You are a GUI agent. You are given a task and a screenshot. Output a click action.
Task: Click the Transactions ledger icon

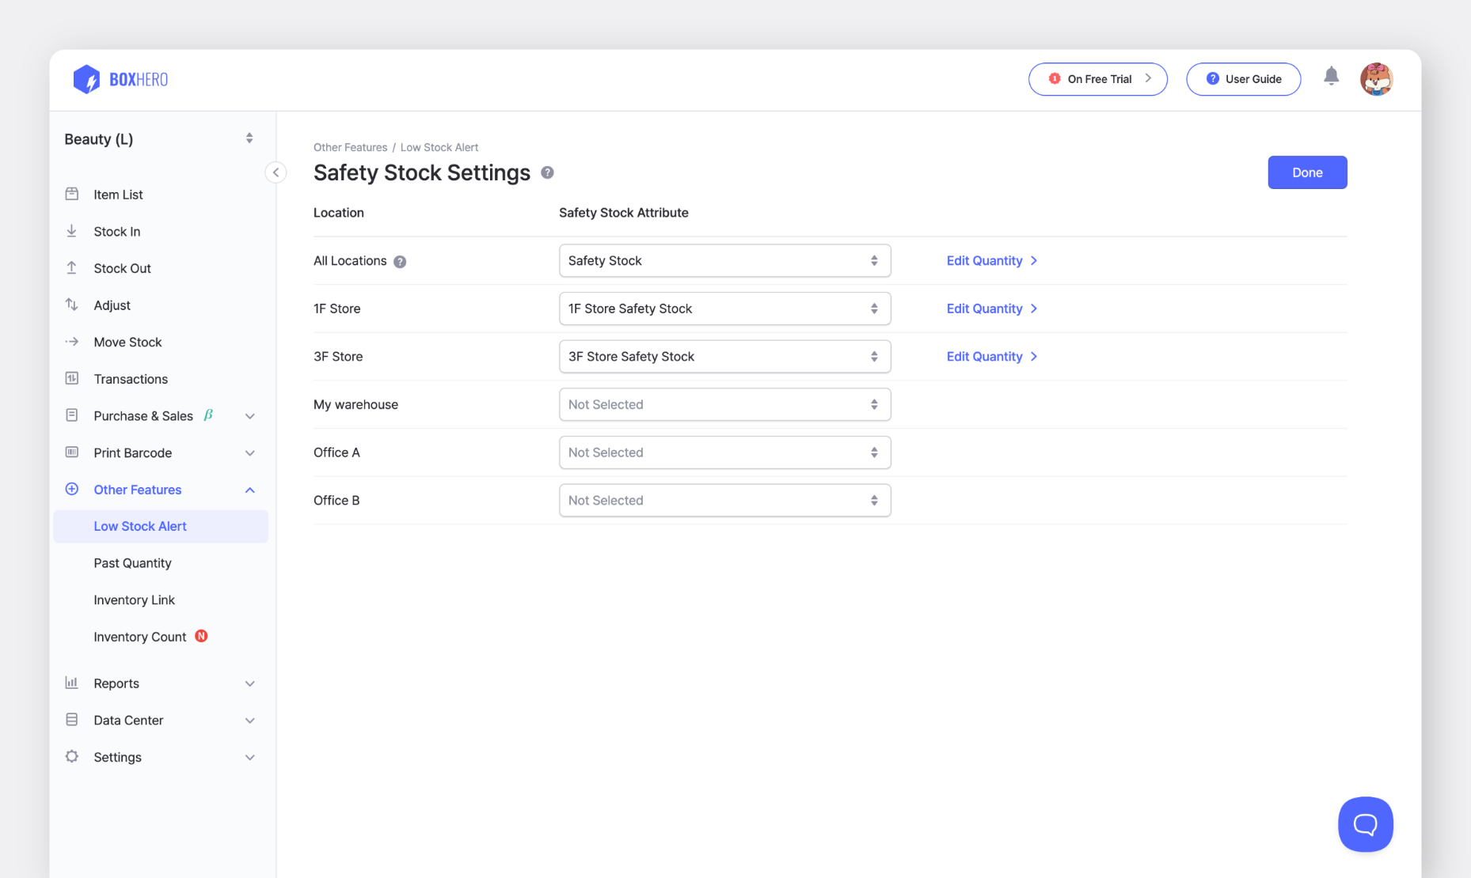(x=72, y=378)
